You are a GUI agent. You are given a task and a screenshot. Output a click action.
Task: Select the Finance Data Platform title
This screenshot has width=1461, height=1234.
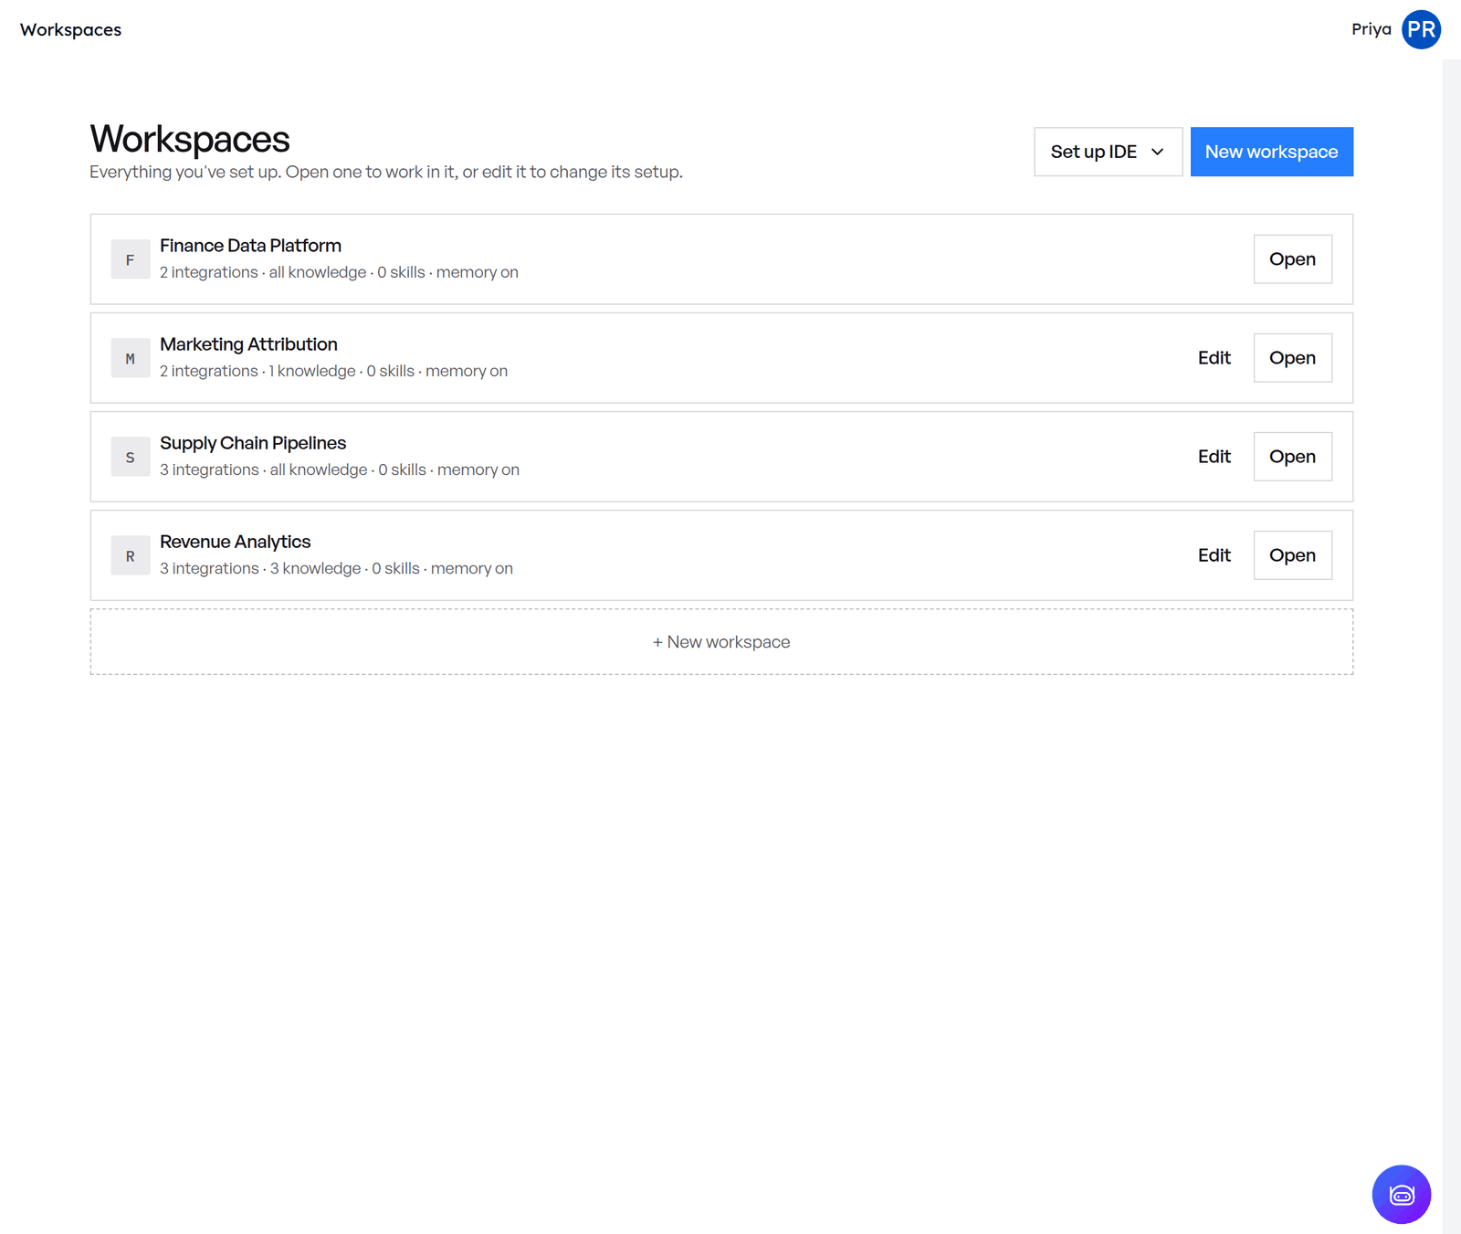click(x=250, y=246)
